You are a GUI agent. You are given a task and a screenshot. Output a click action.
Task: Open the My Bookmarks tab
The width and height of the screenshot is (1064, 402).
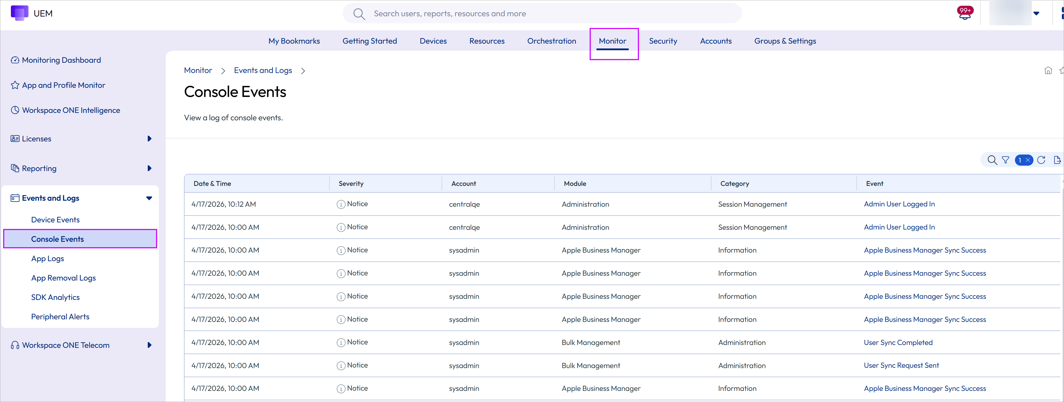[x=294, y=41]
